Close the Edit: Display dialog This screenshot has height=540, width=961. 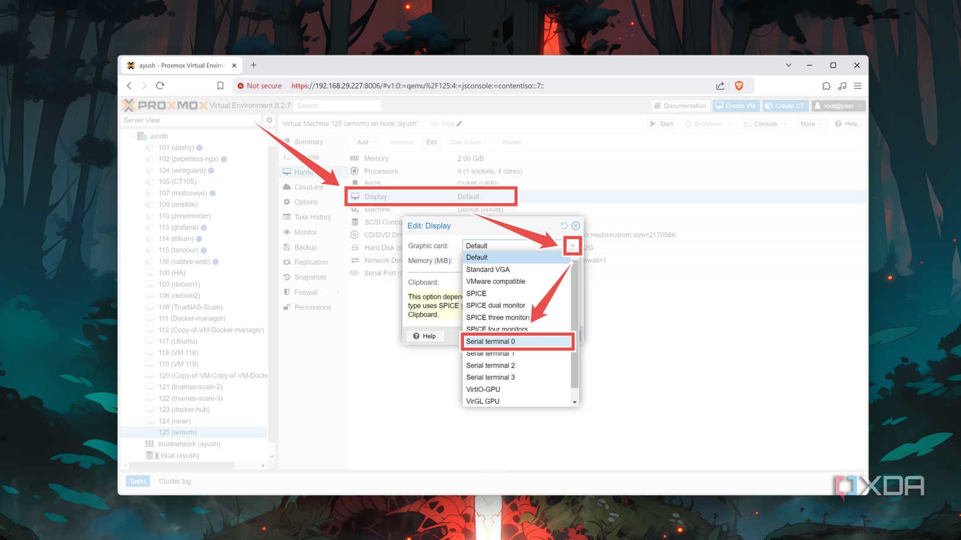(575, 225)
